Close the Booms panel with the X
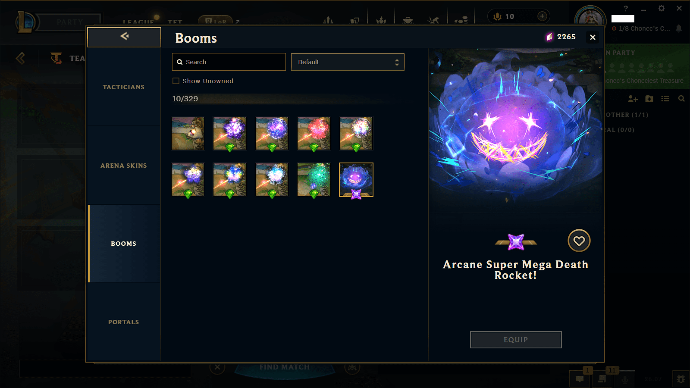Viewport: 690px width, 388px height. (x=593, y=38)
